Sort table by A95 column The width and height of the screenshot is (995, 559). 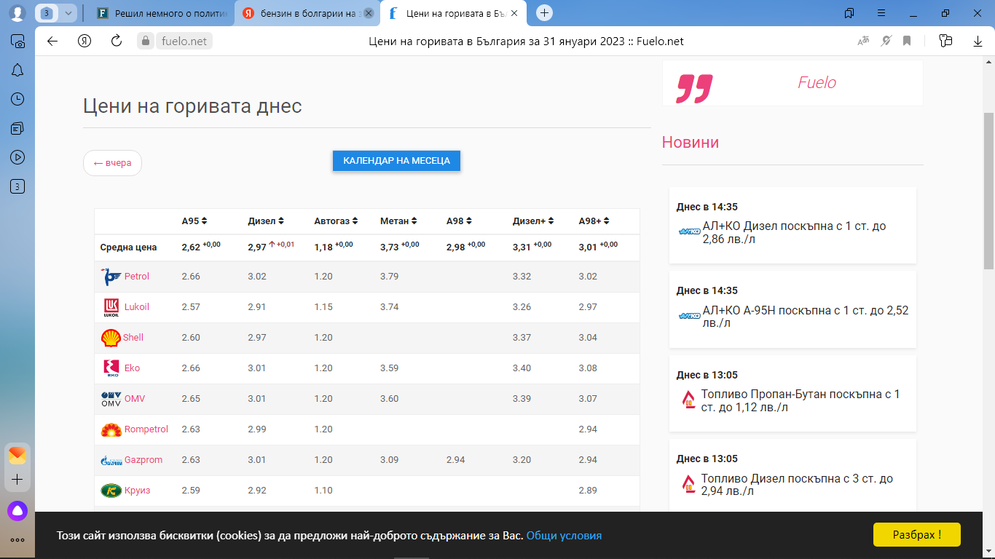click(x=194, y=221)
